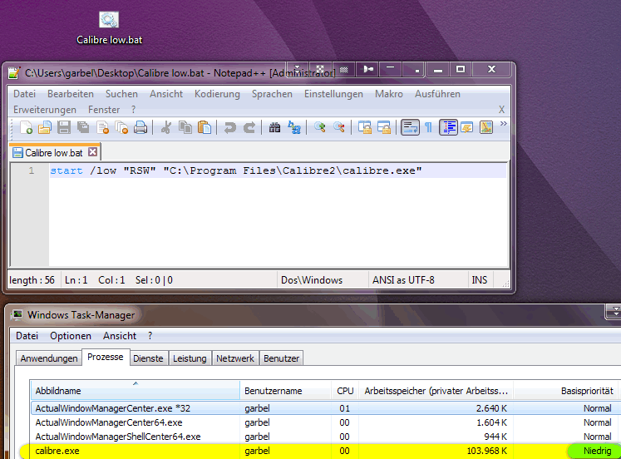Open Replace with the a-b icon
The image size is (621, 459).
pos(293,127)
